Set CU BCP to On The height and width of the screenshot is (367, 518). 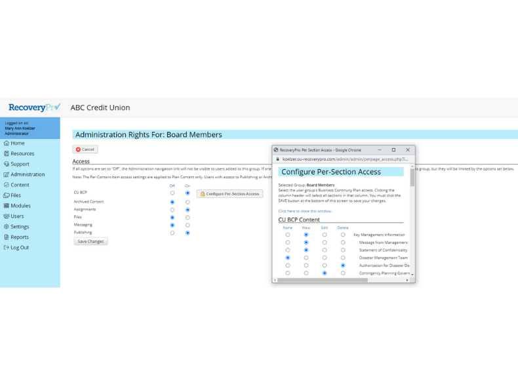click(188, 193)
